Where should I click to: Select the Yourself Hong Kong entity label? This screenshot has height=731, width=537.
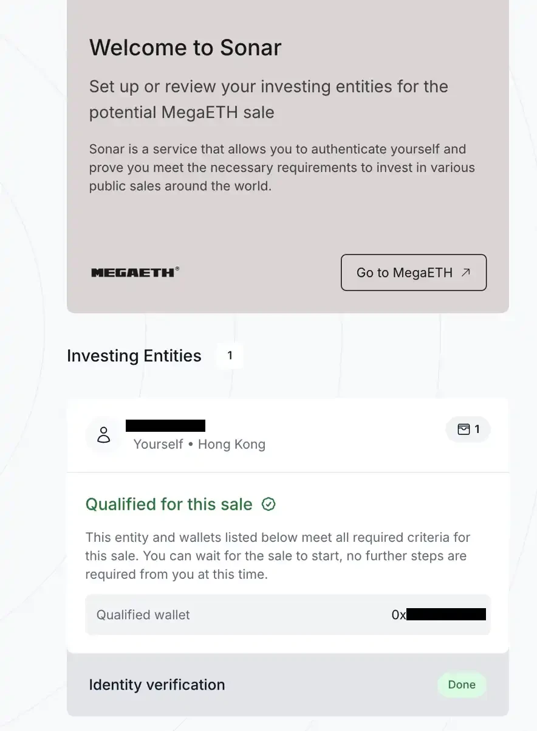[199, 444]
